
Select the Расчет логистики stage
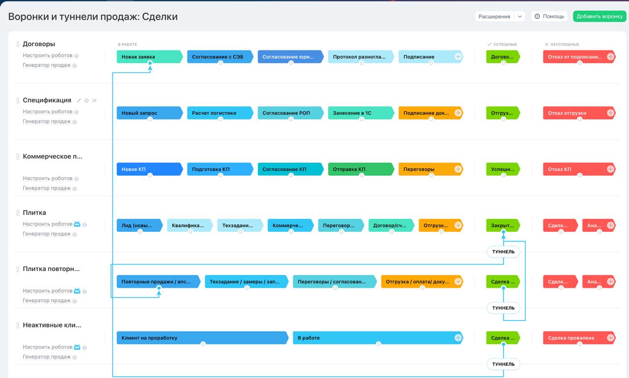(220, 113)
